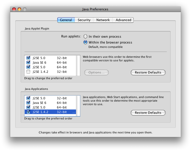
Task: Minimize the Java Preferences window
Action: pos(19,9)
